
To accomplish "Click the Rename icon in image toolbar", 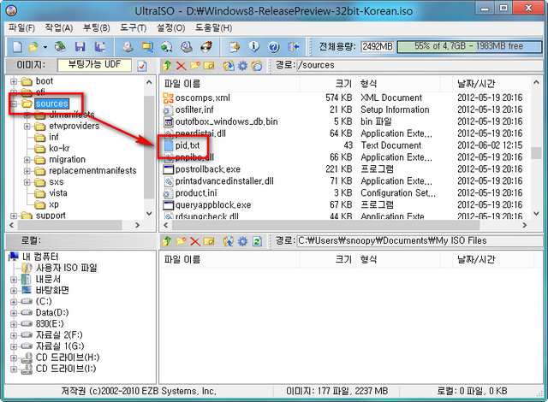I will click(x=209, y=66).
